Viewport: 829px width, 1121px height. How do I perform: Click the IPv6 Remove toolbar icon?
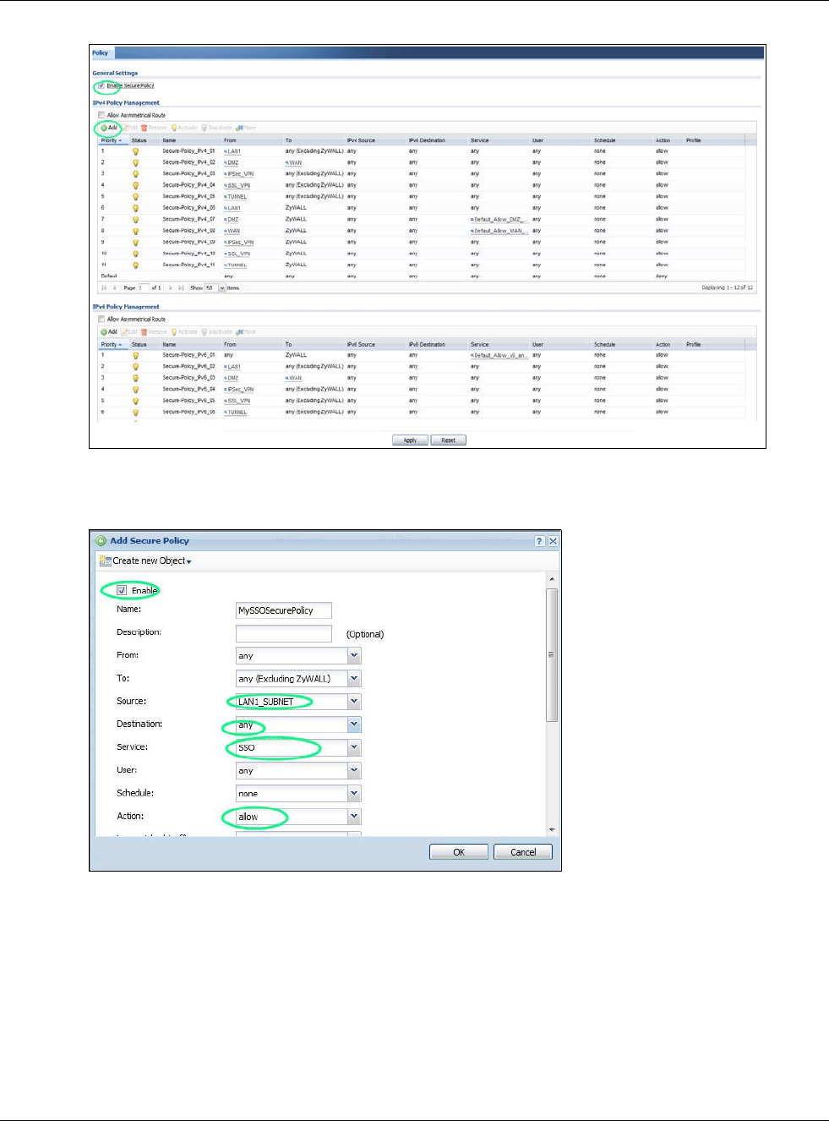coord(145,332)
